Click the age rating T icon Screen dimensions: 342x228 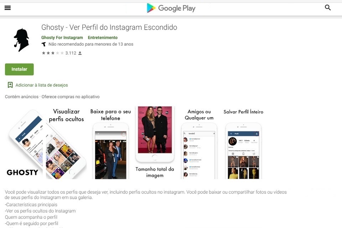[x=43, y=44]
